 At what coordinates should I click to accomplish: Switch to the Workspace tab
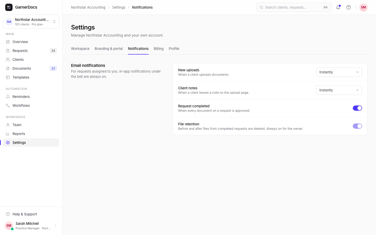[x=80, y=49]
